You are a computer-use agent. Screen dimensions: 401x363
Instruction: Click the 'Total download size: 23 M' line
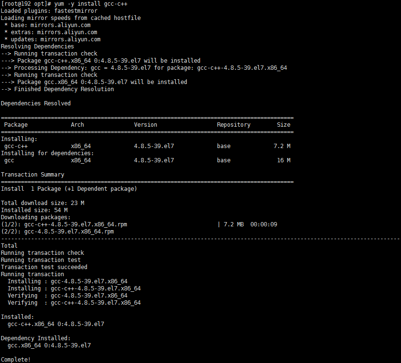click(44, 203)
